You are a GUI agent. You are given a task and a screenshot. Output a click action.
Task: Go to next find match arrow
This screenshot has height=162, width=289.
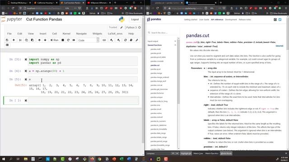click(177, 153)
